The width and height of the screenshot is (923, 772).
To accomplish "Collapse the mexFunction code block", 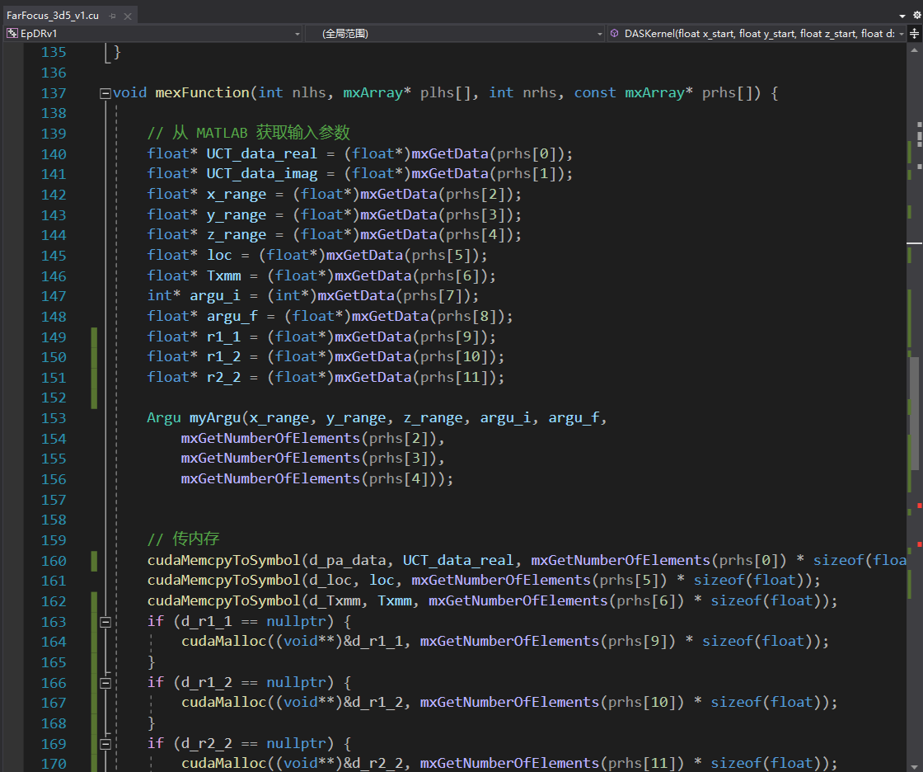I will pyautogui.click(x=105, y=93).
